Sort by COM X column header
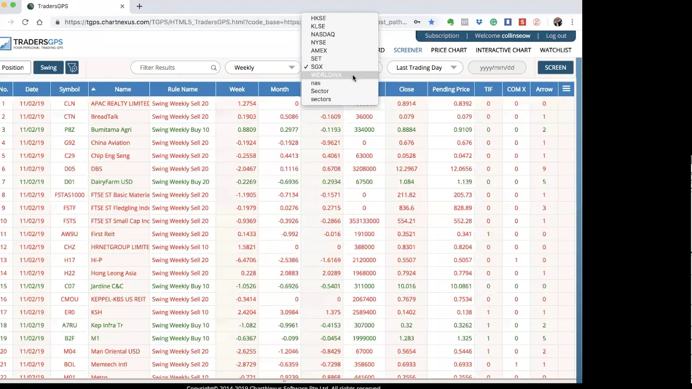The width and height of the screenshot is (692, 389). (x=516, y=89)
